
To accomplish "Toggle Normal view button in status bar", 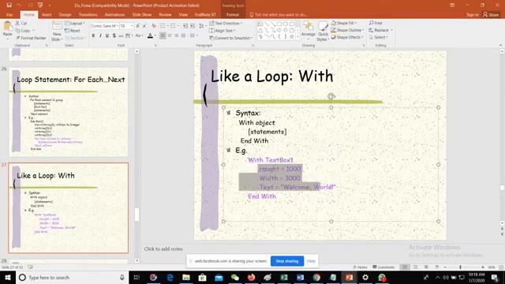I will [x=405, y=267].
